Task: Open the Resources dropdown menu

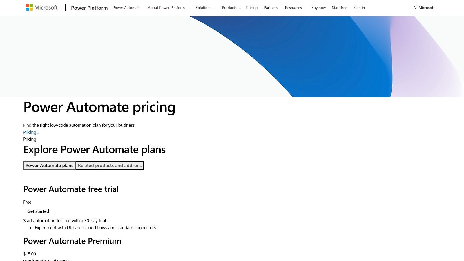Action: tap(293, 8)
